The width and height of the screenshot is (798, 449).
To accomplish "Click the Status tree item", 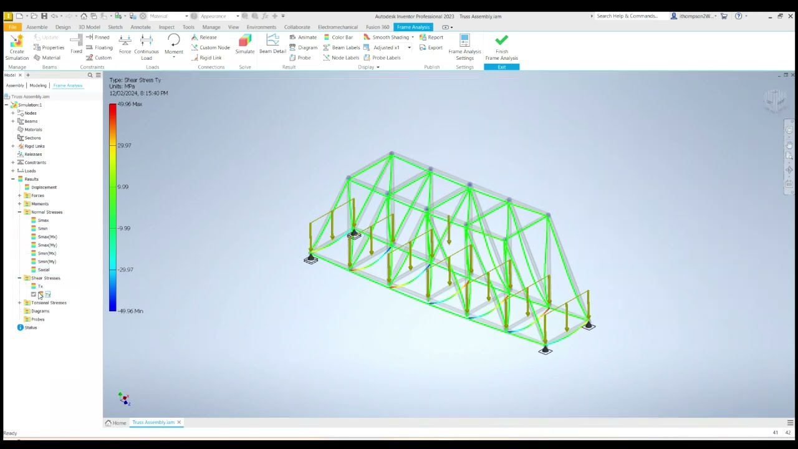I will (x=27, y=327).
